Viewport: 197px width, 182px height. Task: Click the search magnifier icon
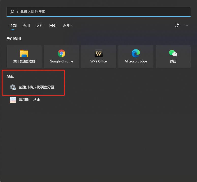pyautogui.click(x=12, y=12)
